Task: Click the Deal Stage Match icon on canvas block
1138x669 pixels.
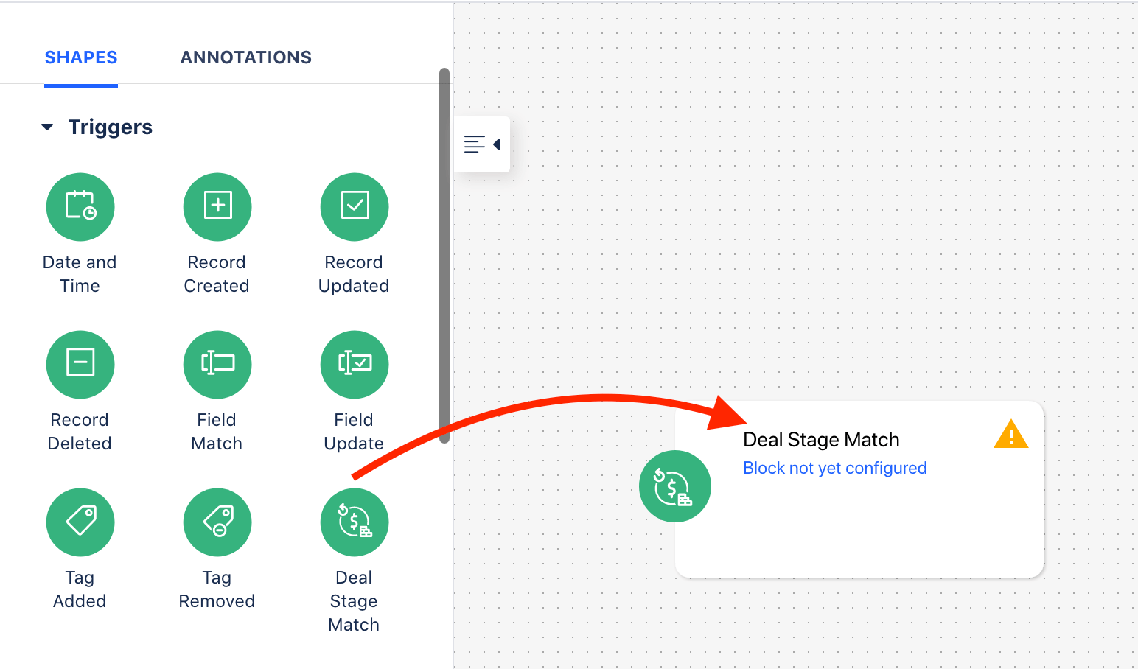Action: click(x=675, y=486)
